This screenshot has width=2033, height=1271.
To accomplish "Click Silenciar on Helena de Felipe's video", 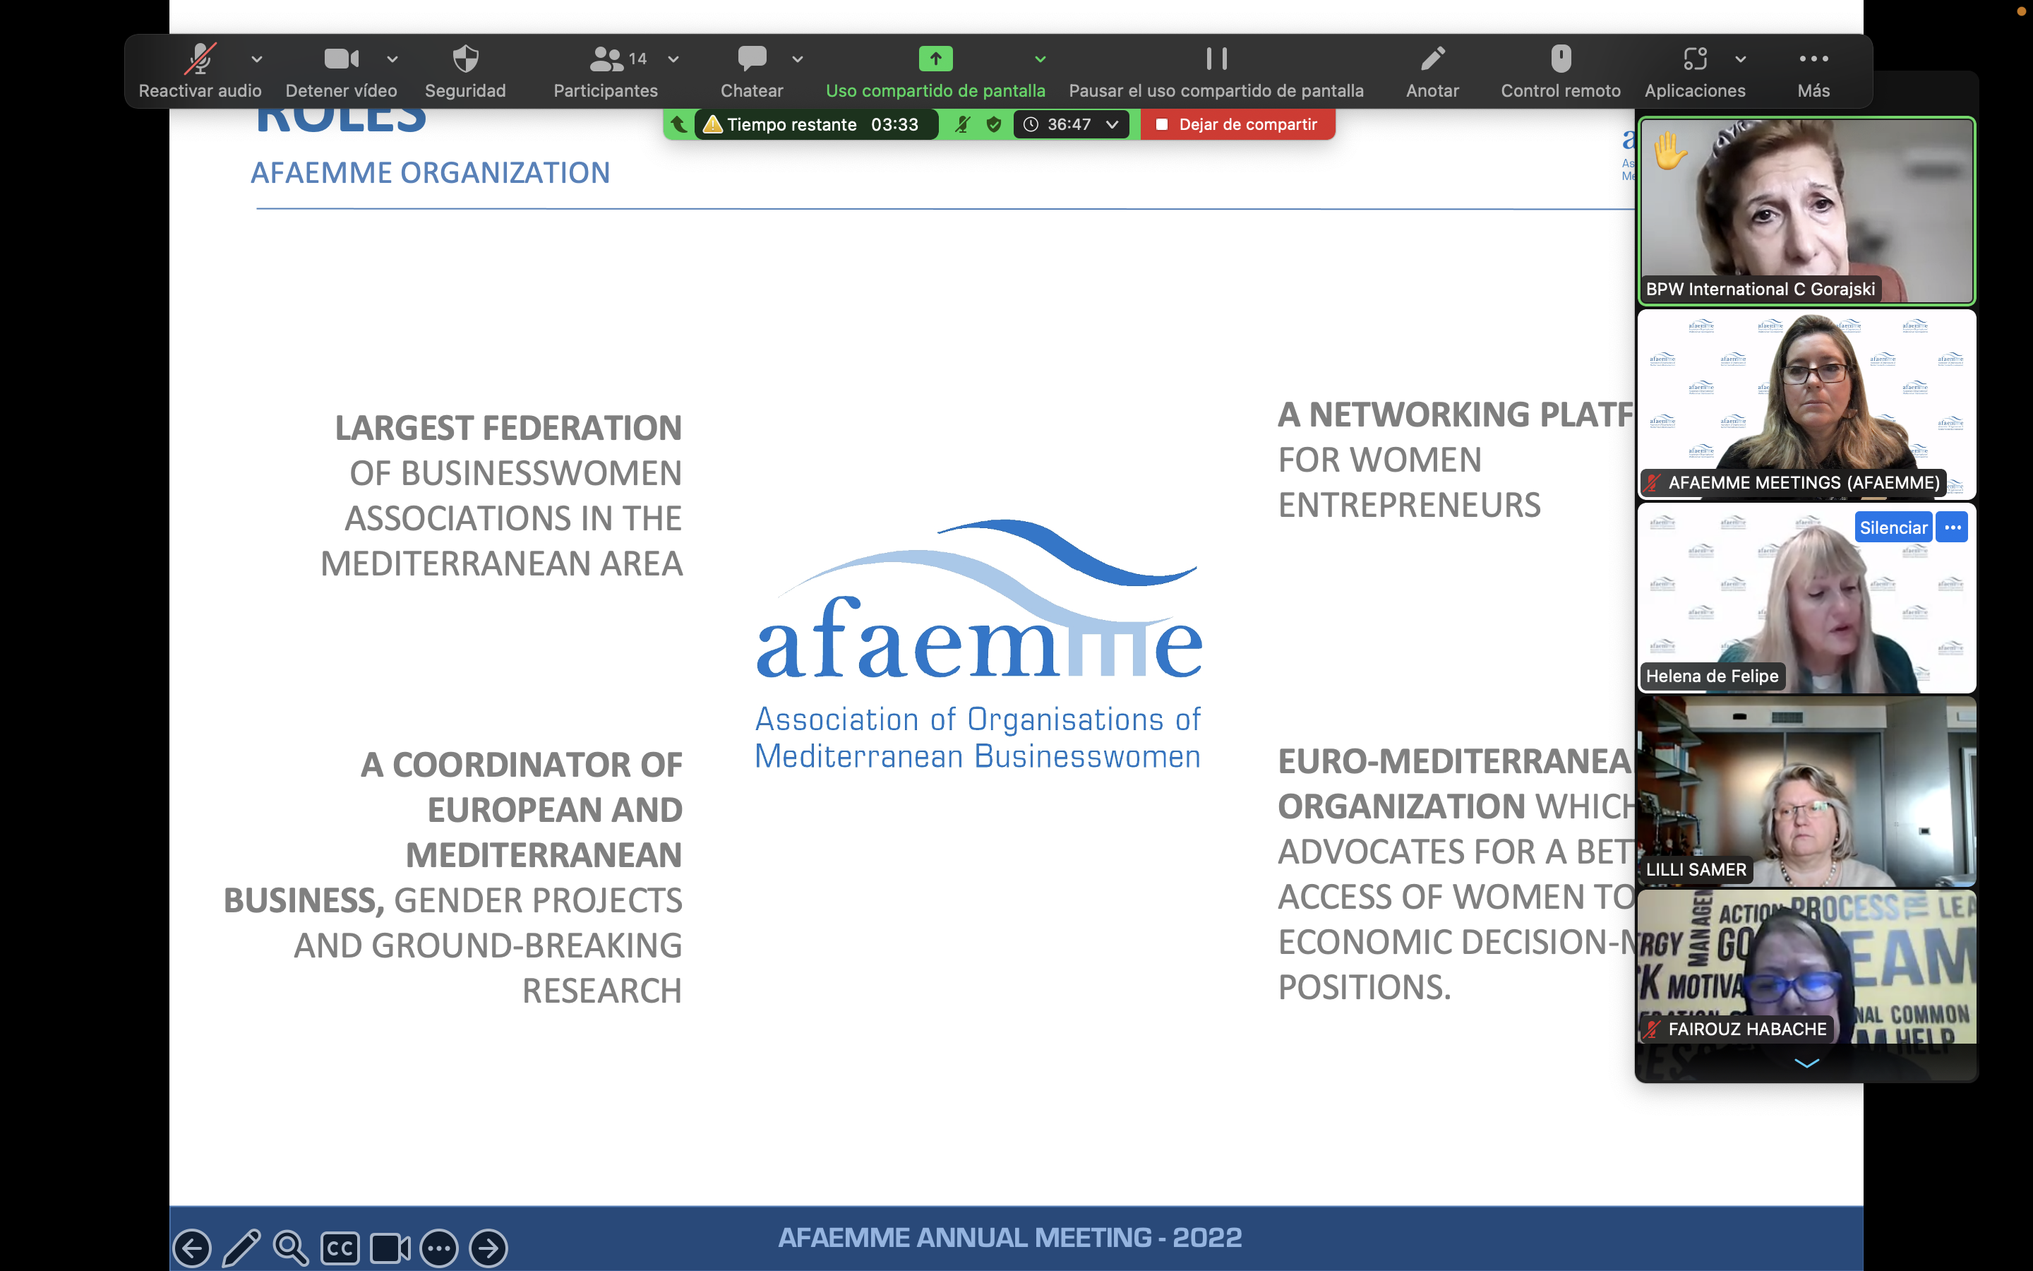I will (x=1893, y=528).
